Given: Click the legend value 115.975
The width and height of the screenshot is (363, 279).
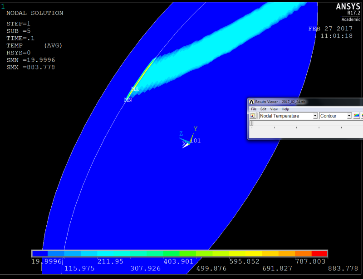Looking at the screenshot, I should click(79, 269).
